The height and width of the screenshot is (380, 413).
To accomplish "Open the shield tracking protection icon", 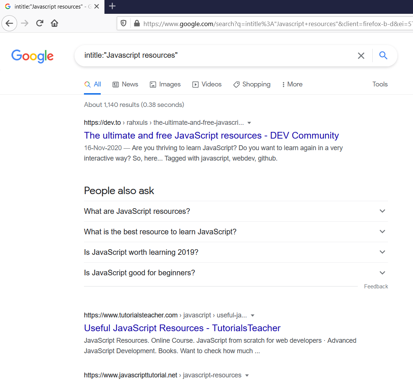I will pos(123,23).
